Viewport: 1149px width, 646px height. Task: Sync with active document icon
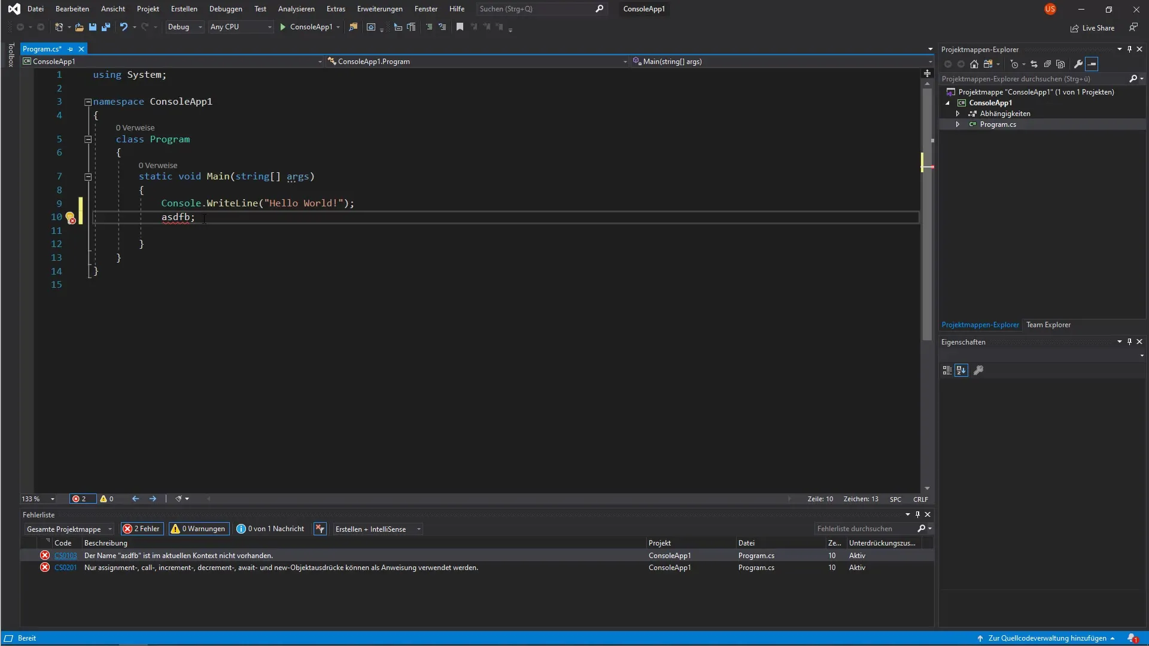1034,64
